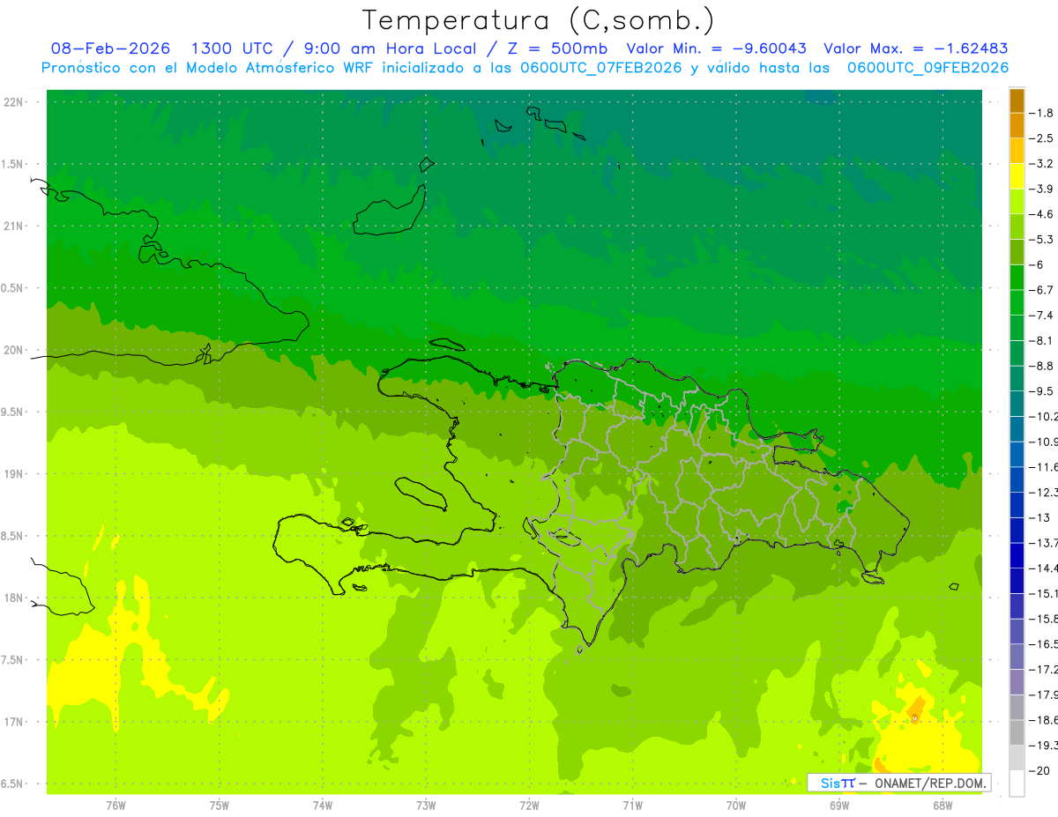The image size is (1058, 817).
Task: Click the "73W" longitude label
Action: tap(426, 806)
